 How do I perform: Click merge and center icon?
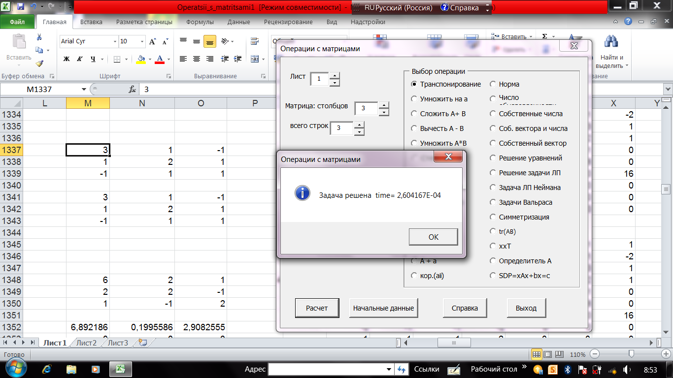(x=255, y=59)
